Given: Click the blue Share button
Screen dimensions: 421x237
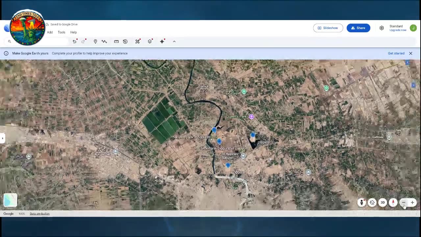Looking at the screenshot, I should [358, 28].
